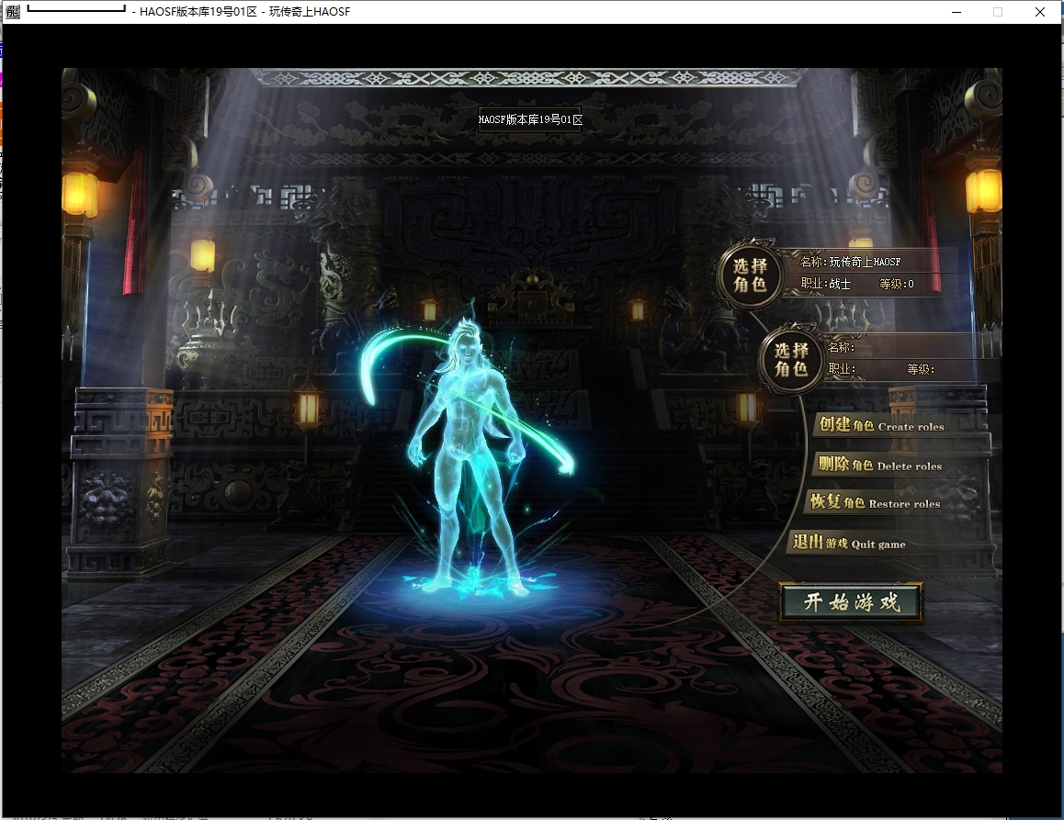1064x820 pixels.
Task: Click character name text 名称:玩传奇上HAOSF
Action: (850, 262)
